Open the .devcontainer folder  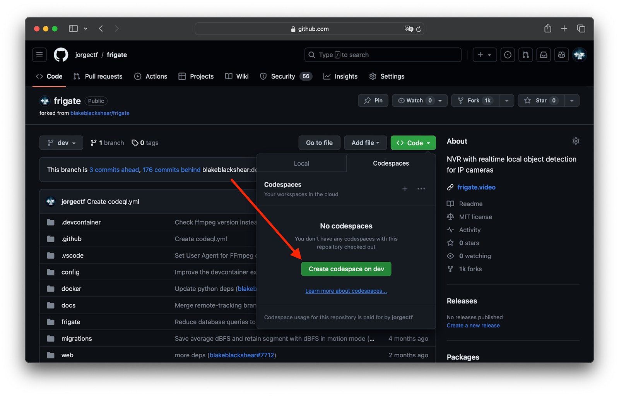81,222
